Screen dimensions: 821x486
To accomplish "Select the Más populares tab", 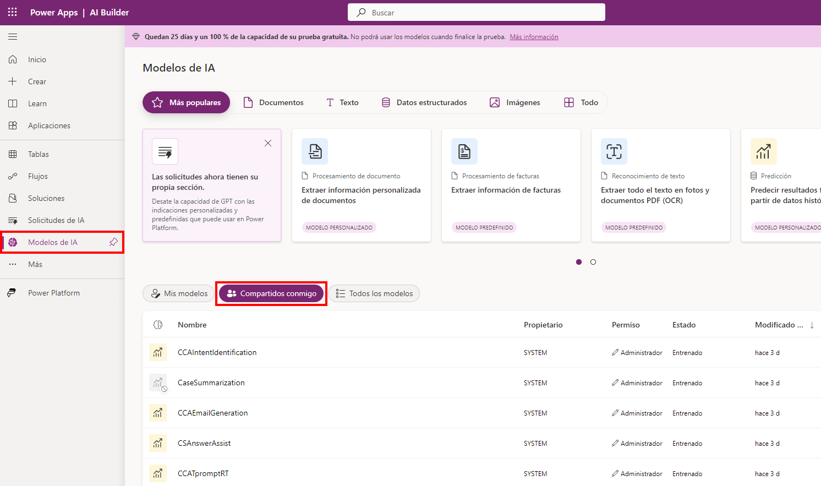I will [186, 102].
